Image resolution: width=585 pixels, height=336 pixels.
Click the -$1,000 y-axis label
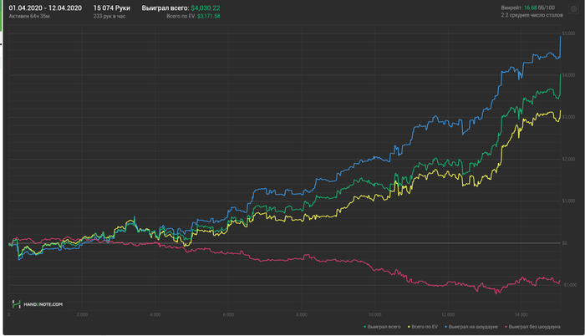point(569,285)
